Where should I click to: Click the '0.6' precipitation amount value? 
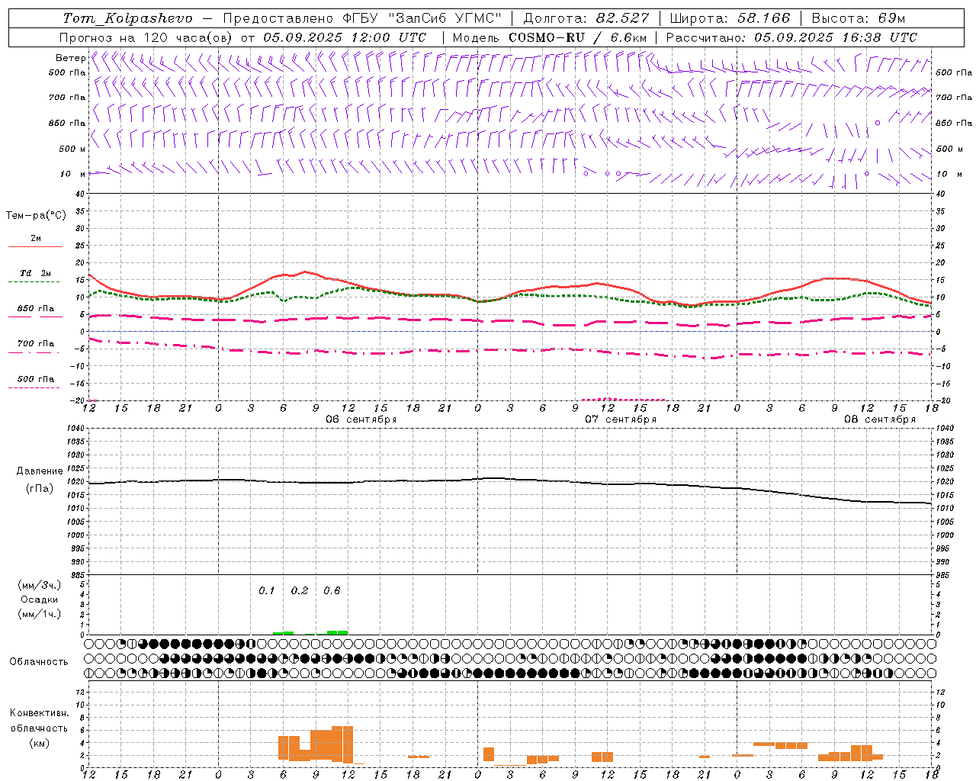point(332,590)
